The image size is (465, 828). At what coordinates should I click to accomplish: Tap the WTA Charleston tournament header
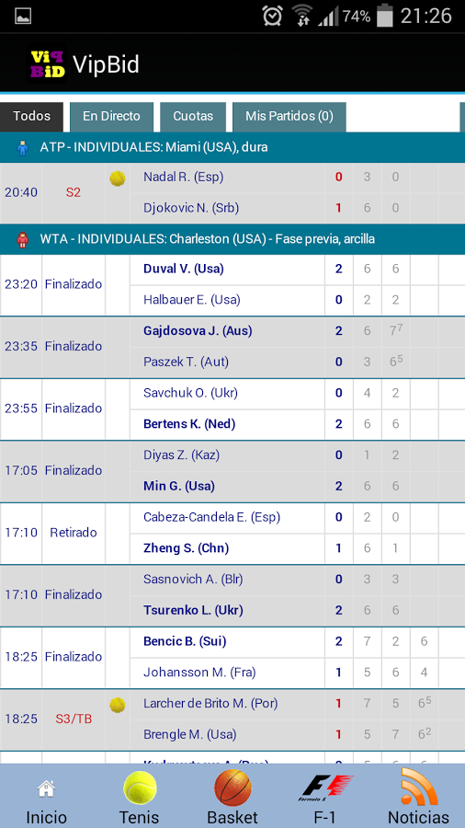tap(232, 239)
